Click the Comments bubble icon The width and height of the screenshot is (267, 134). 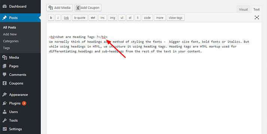coord(4,74)
